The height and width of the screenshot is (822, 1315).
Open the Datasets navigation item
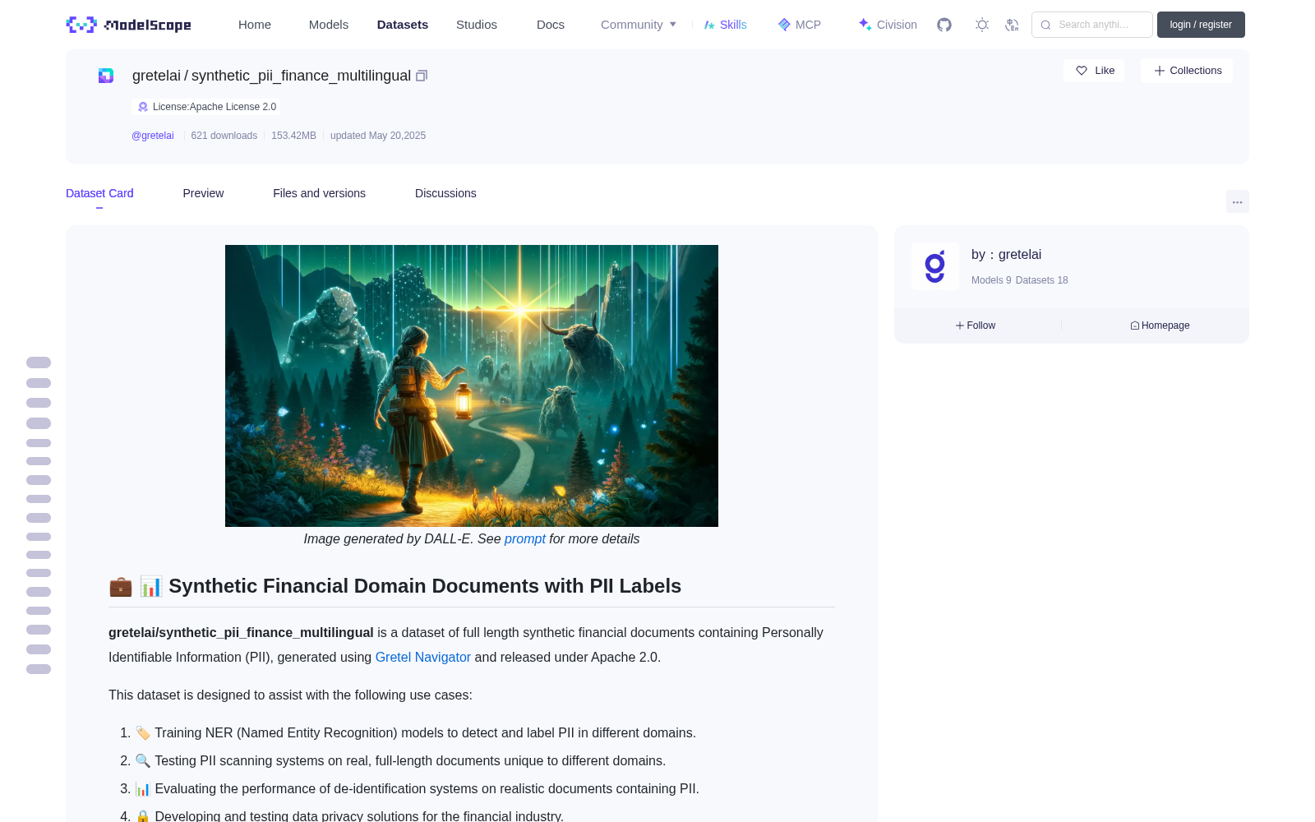tap(403, 25)
